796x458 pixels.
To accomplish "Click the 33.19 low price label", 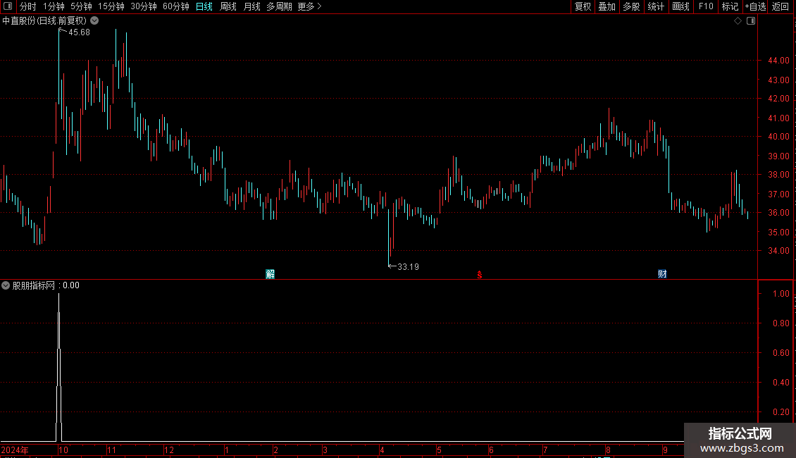I will 408,267.
